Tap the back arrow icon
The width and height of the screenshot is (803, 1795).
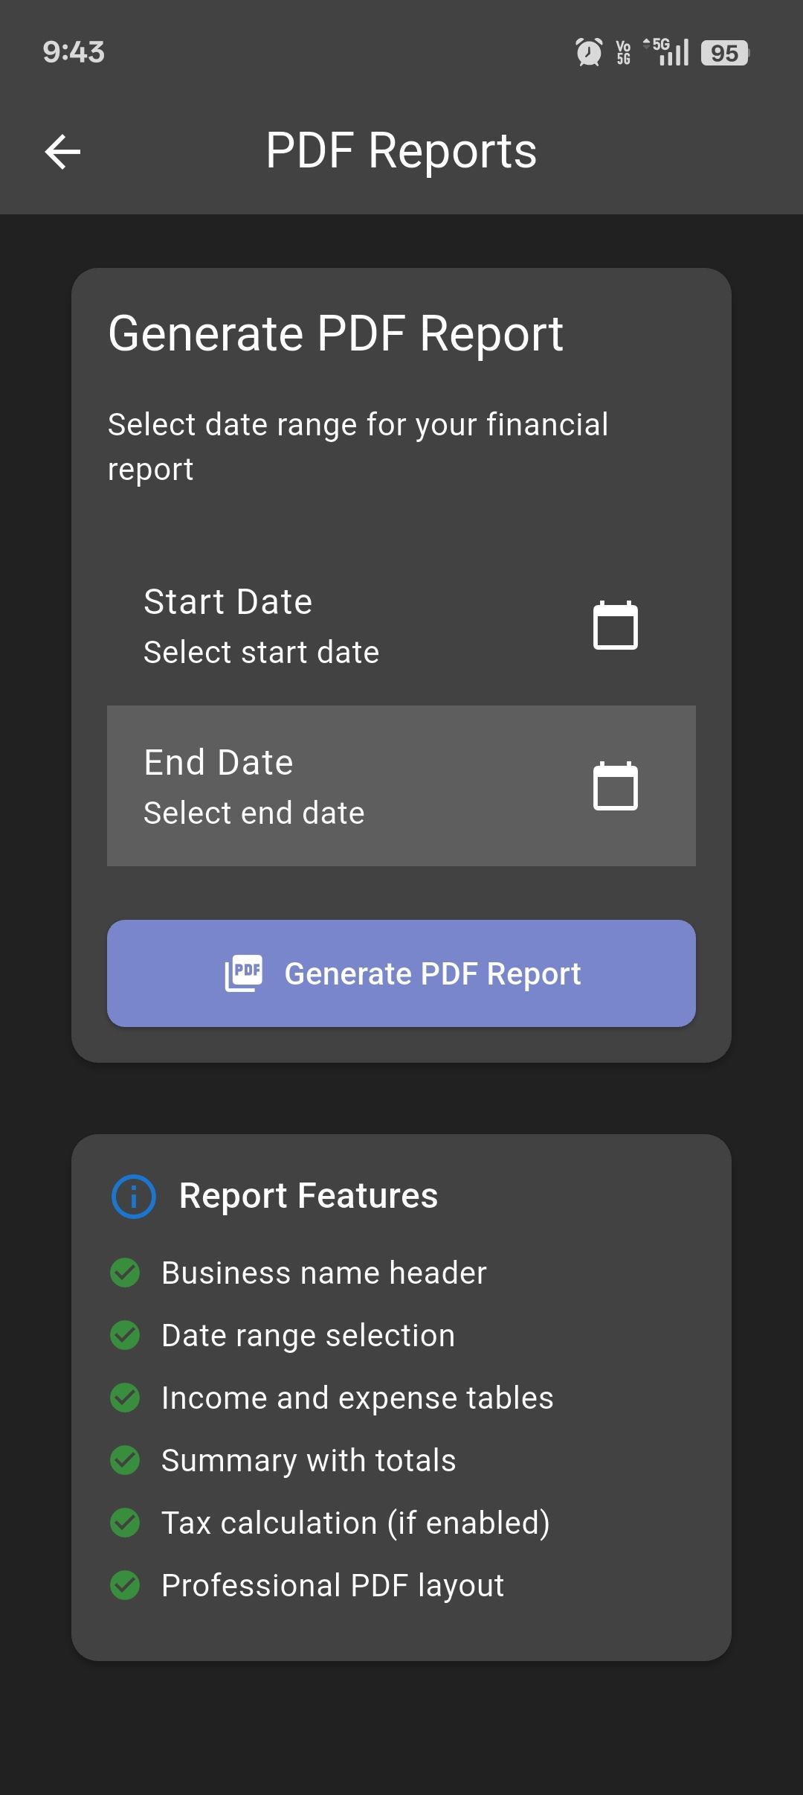pos(62,152)
